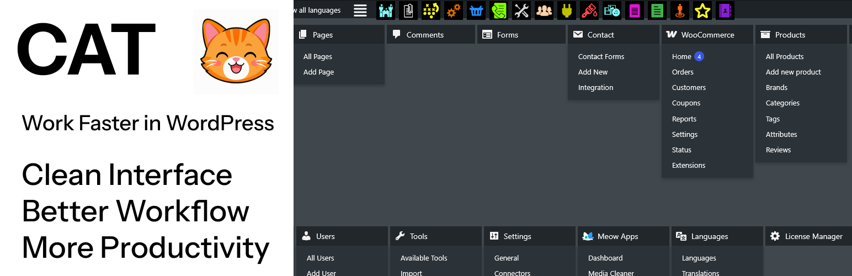852x276 pixels.
Task: Click the Tools wrench icon
Action: pyautogui.click(x=400, y=236)
